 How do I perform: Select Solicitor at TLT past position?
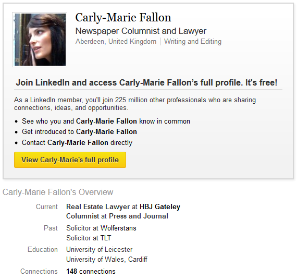point(89,238)
